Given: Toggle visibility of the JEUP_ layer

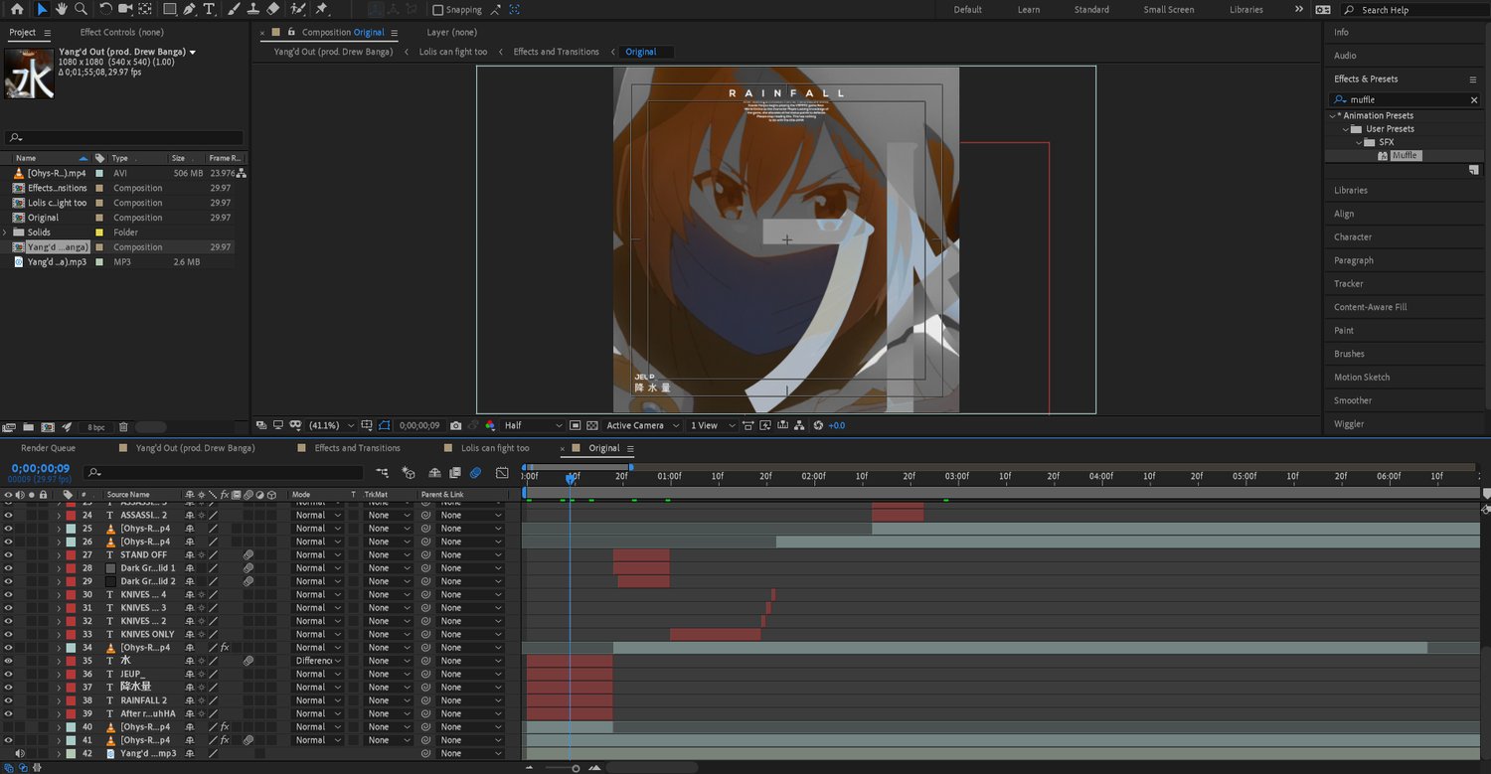Looking at the screenshot, I should click(x=8, y=674).
